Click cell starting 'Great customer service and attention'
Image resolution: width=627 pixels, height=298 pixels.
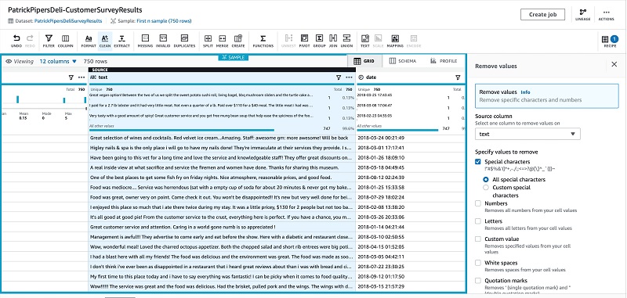pos(222,227)
